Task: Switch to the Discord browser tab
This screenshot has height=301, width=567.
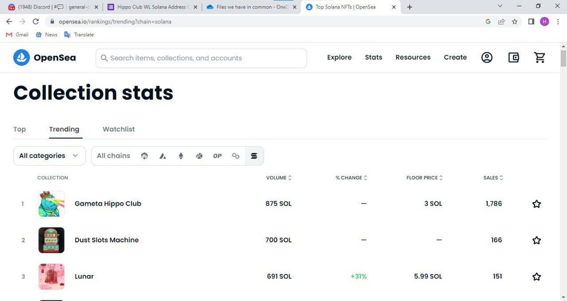Action: pos(53,7)
